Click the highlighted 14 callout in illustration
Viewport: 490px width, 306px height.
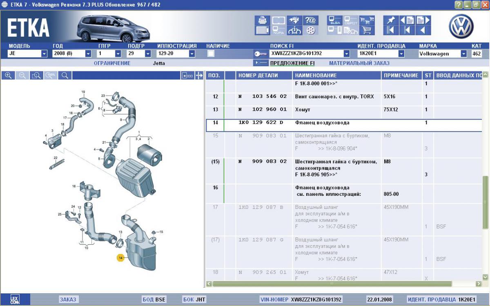(120, 258)
